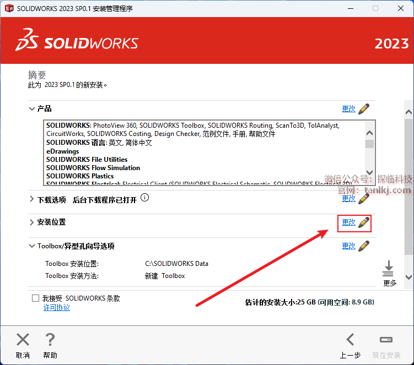The height and width of the screenshot is (365, 414).
Task: Click the summary page scrollbar up arrow
Action: [408, 112]
